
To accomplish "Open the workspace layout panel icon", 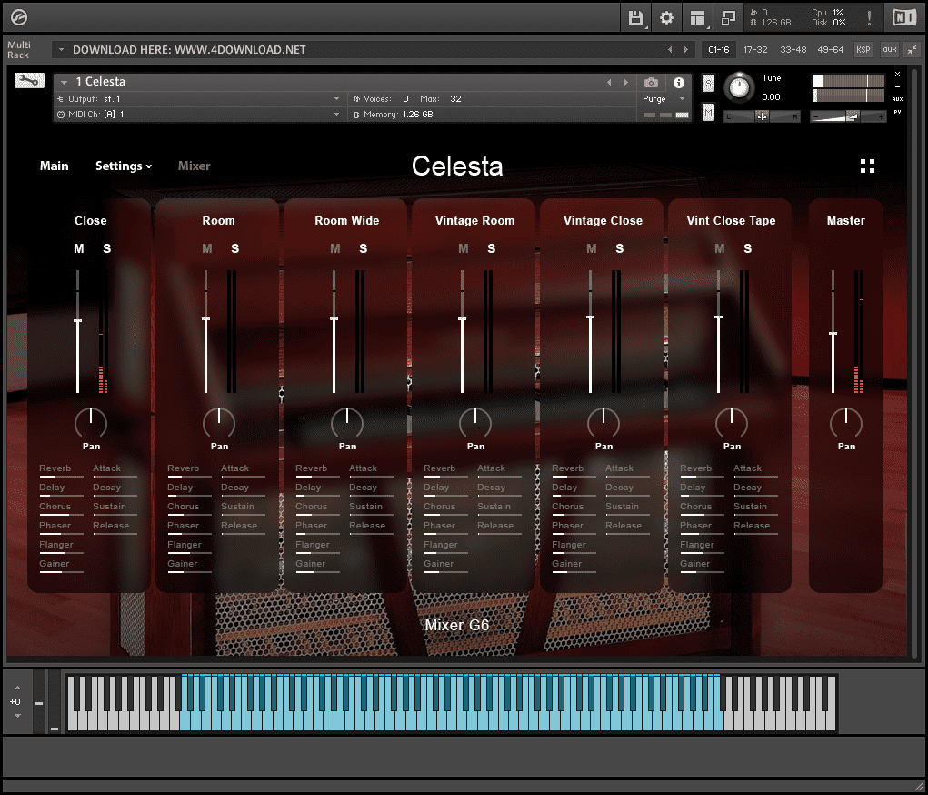I will (x=698, y=18).
